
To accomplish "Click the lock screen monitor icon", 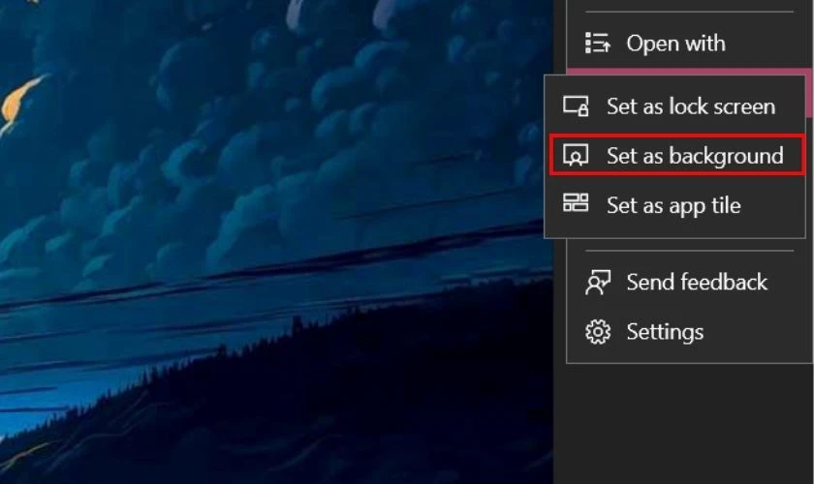I will [577, 106].
